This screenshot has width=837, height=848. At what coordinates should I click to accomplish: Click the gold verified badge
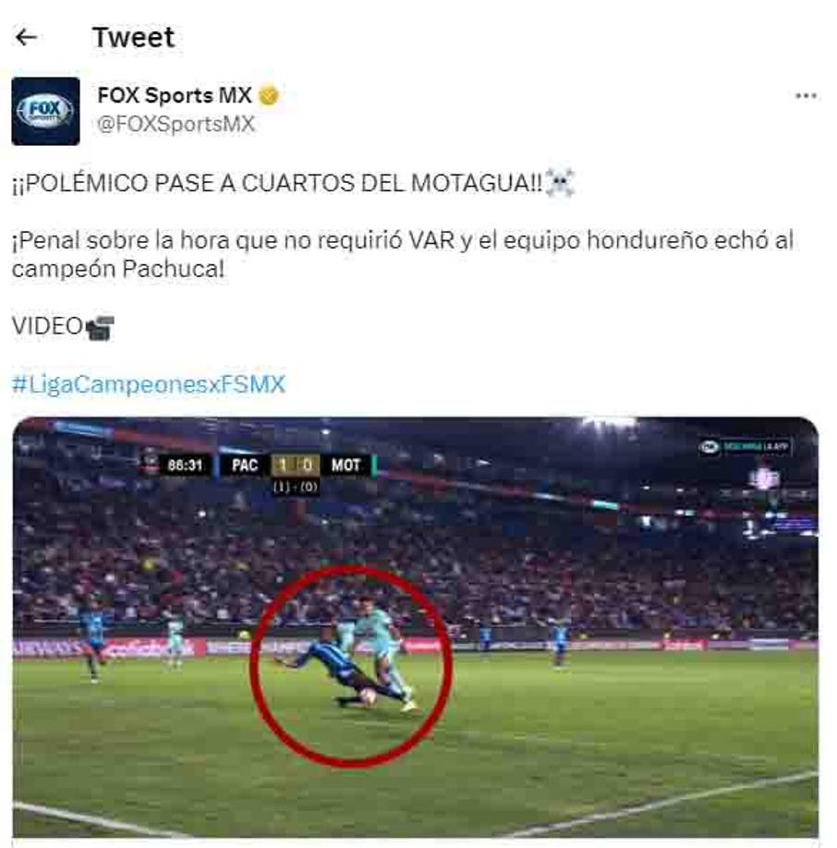point(268,96)
